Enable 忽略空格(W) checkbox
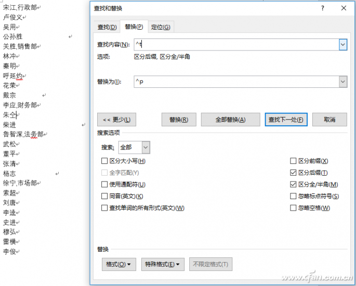Image resolution: width=356 pixels, height=286 pixels. click(x=293, y=208)
